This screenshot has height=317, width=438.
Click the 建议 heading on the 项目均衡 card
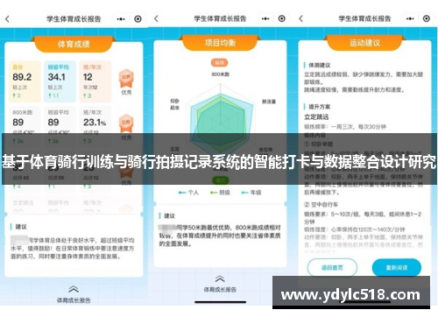(169, 215)
